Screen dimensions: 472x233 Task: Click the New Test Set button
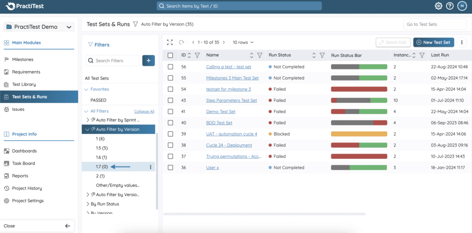point(433,42)
